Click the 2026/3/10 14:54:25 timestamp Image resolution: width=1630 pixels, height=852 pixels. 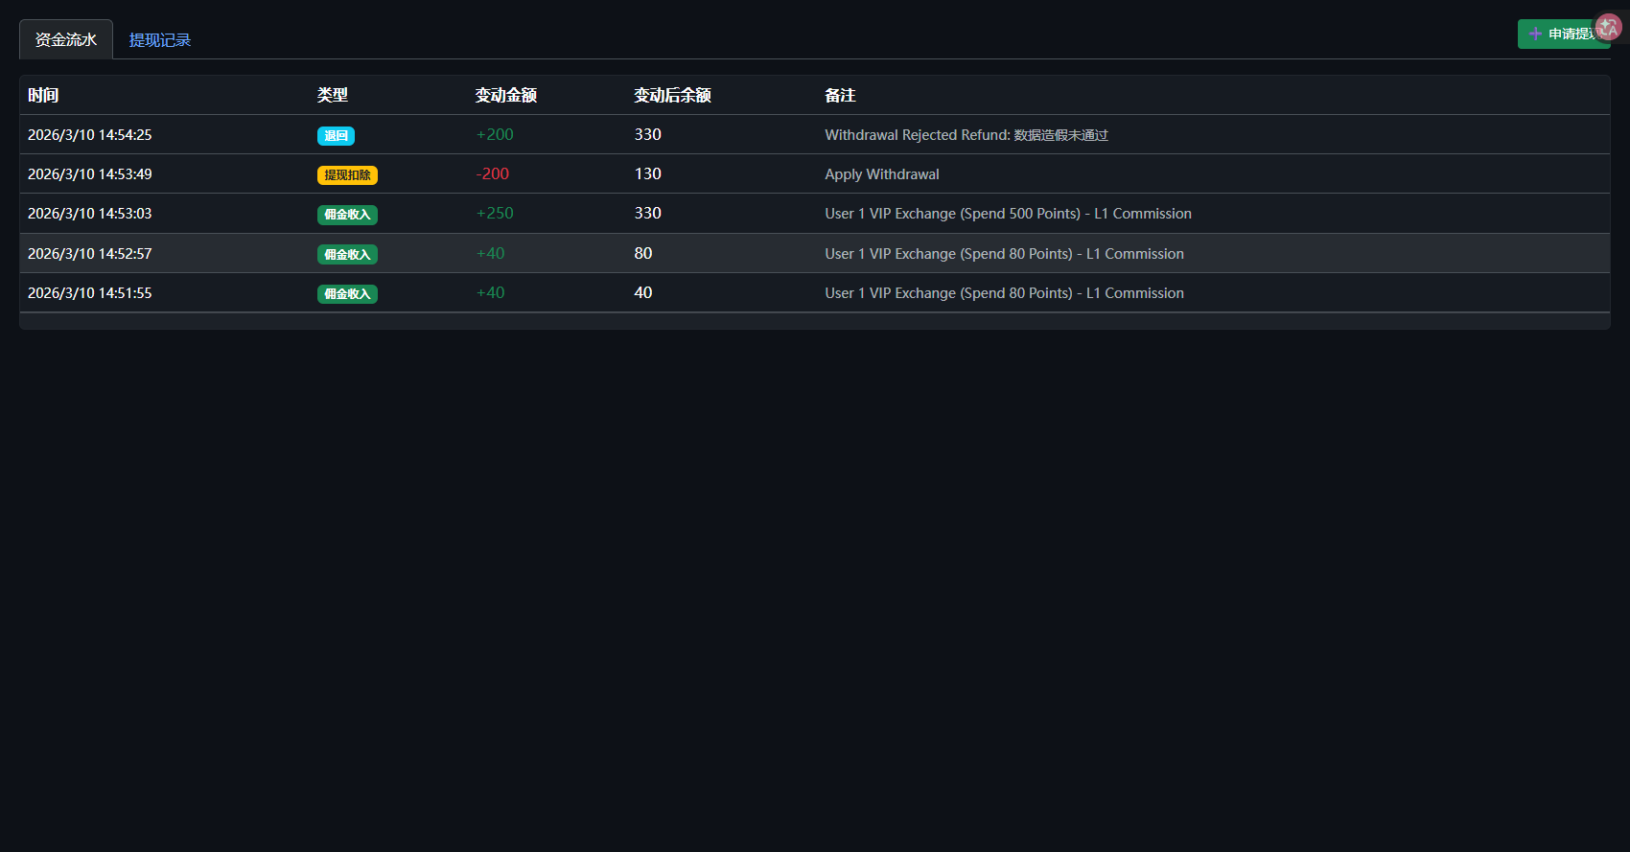pyautogui.click(x=90, y=135)
